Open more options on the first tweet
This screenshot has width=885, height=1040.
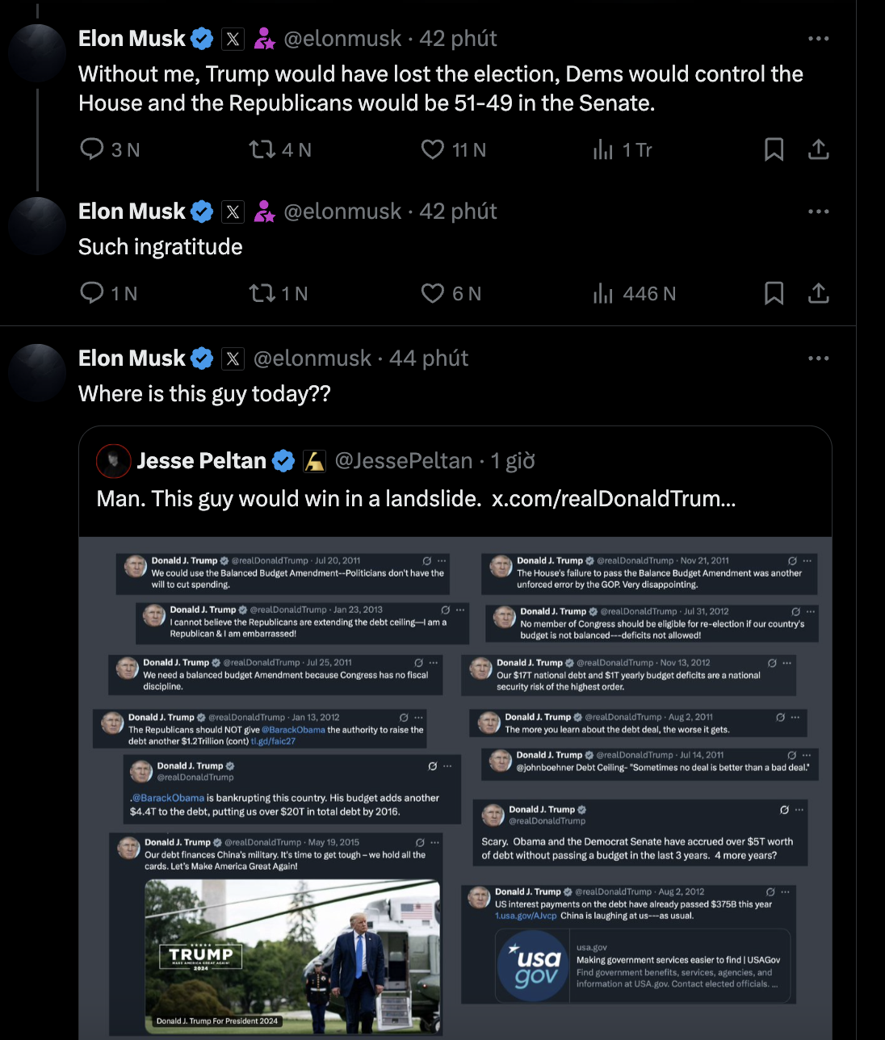[x=819, y=39]
